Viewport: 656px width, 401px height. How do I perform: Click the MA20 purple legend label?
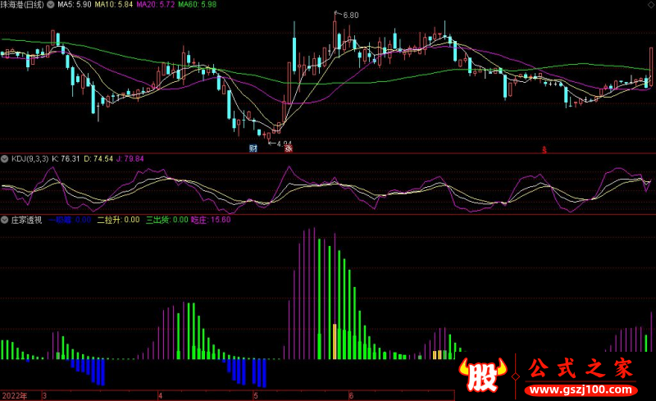154,5
